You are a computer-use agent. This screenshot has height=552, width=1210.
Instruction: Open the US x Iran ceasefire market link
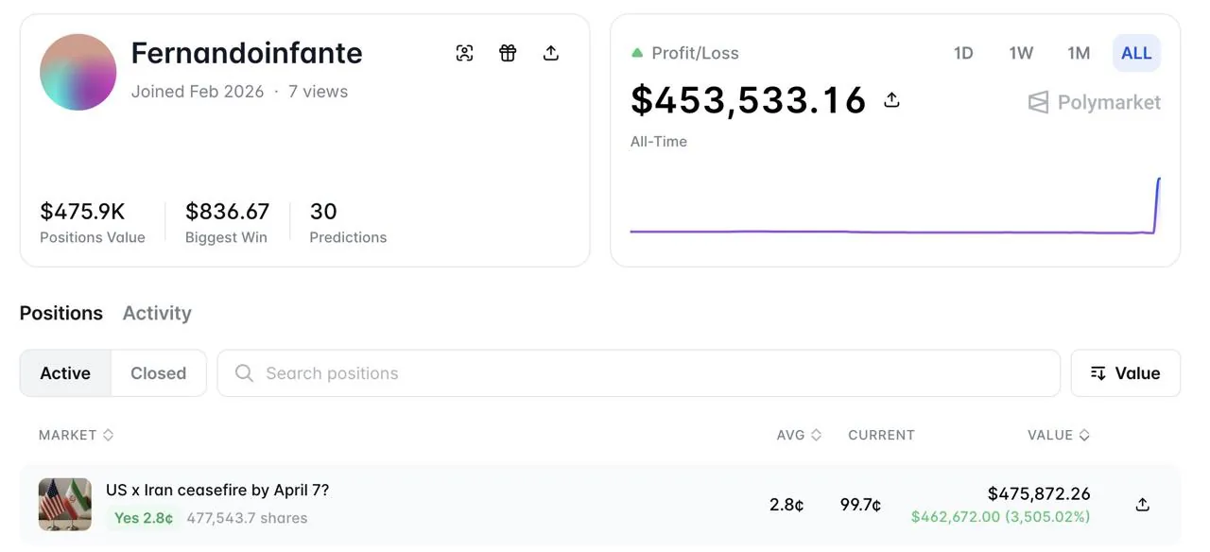217,490
